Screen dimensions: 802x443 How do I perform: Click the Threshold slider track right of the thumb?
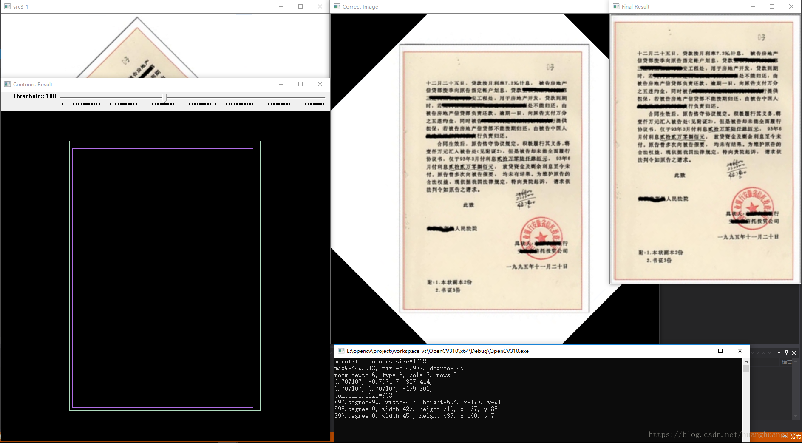click(x=247, y=97)
